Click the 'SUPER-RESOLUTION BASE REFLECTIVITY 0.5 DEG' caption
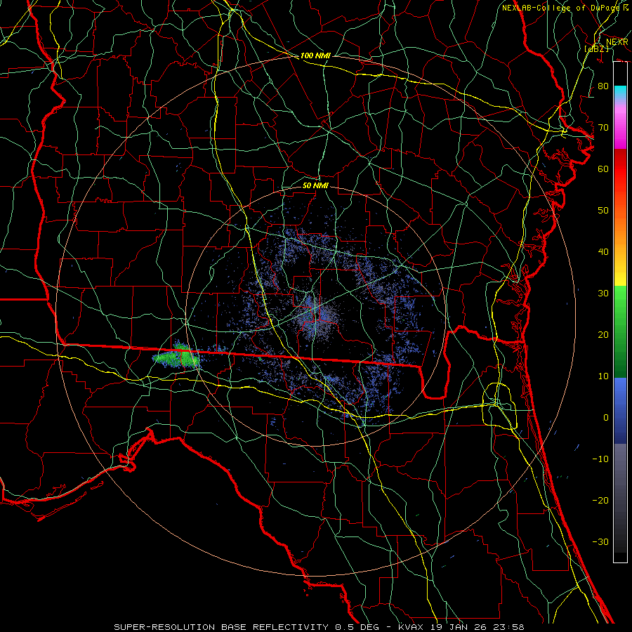Image resolution: width=632 pixels, height=632 pixels. pos(246,627)
